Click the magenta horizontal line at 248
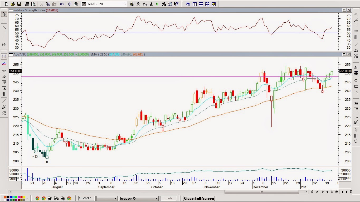360x202 pixels. (180, 77)
